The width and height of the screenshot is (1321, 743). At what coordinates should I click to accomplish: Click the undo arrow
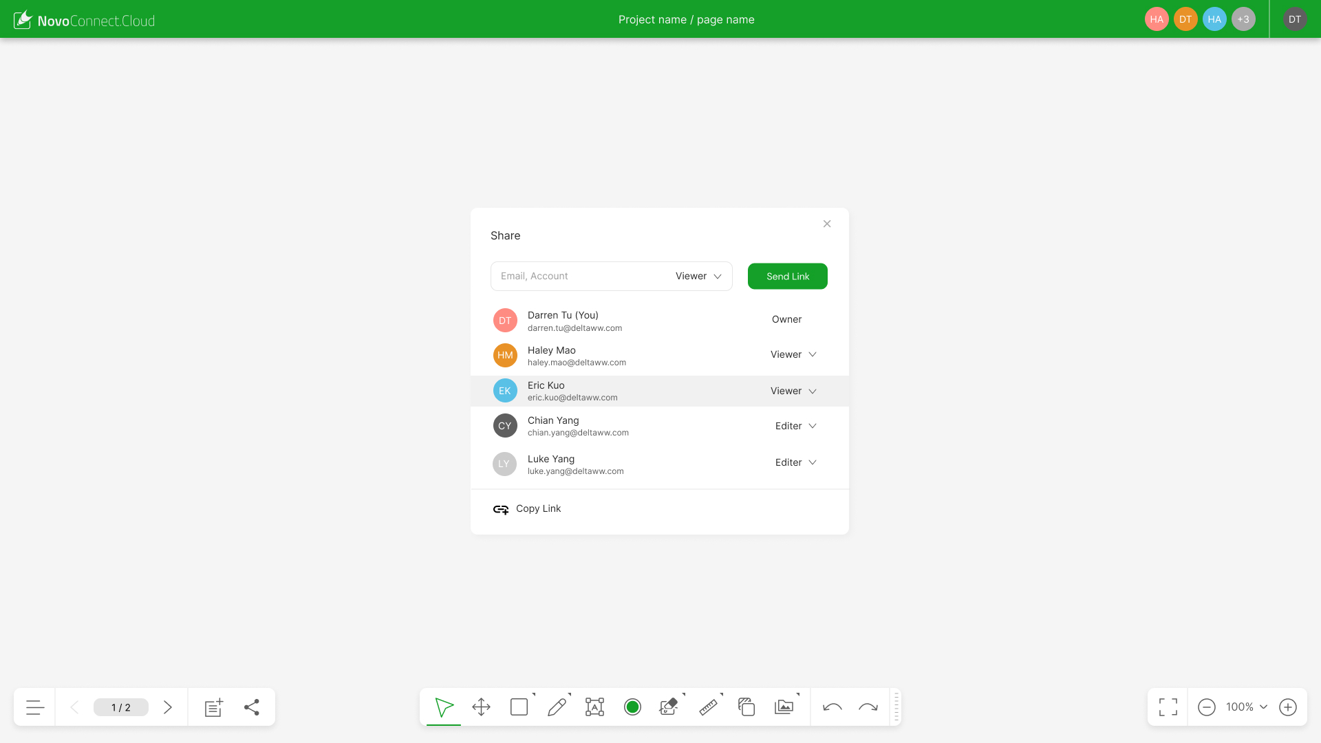(x=833, y=707)
